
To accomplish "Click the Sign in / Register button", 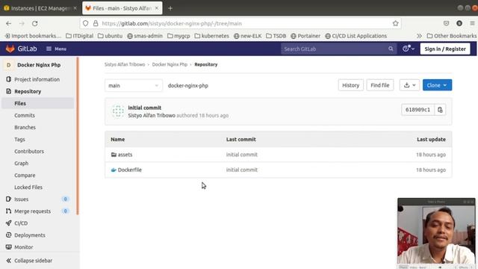I will [445, 49].
